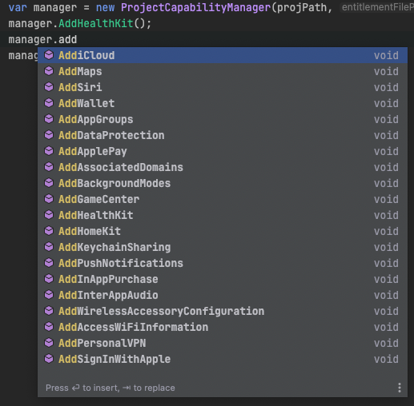Select AddGameCenter suggestion text
Viewport: 414px width, 406px height.
(98, 199)
